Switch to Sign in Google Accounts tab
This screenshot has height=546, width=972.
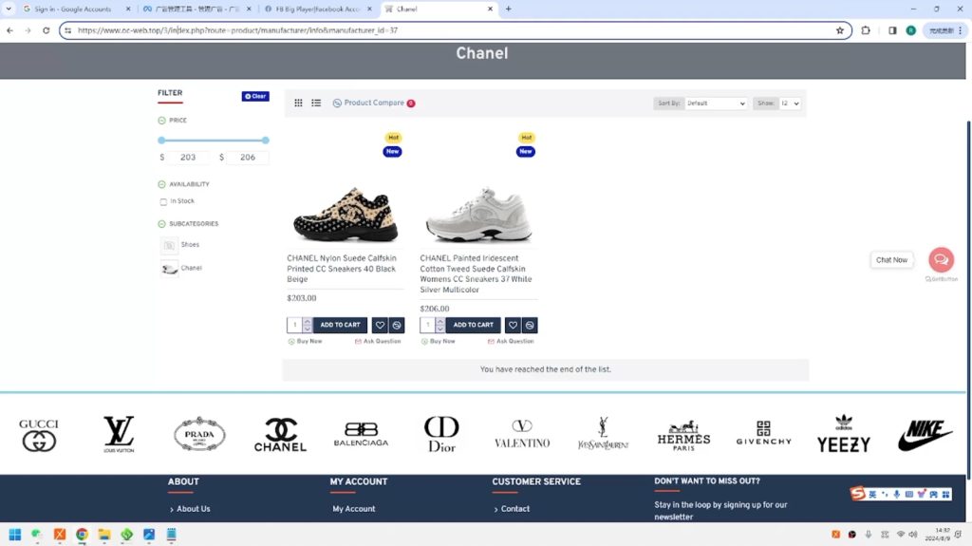pyautogui.click(x=72, y=9)
